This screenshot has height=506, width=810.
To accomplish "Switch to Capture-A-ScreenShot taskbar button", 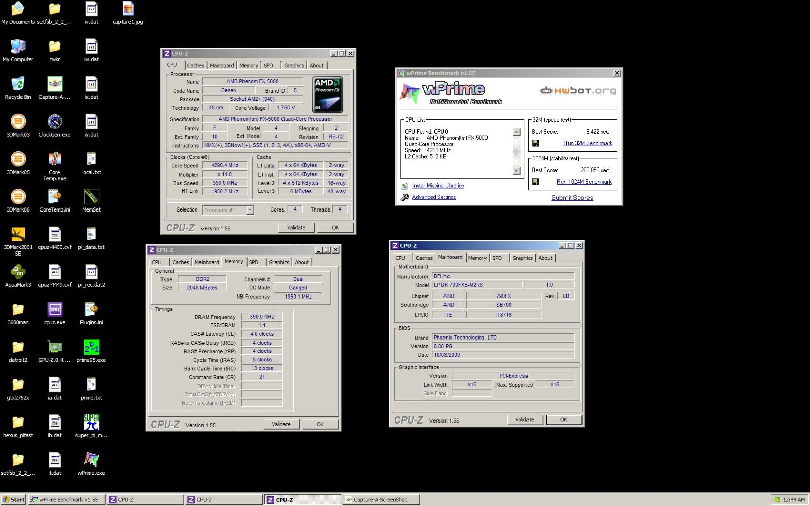I will (x=382, y=499).
